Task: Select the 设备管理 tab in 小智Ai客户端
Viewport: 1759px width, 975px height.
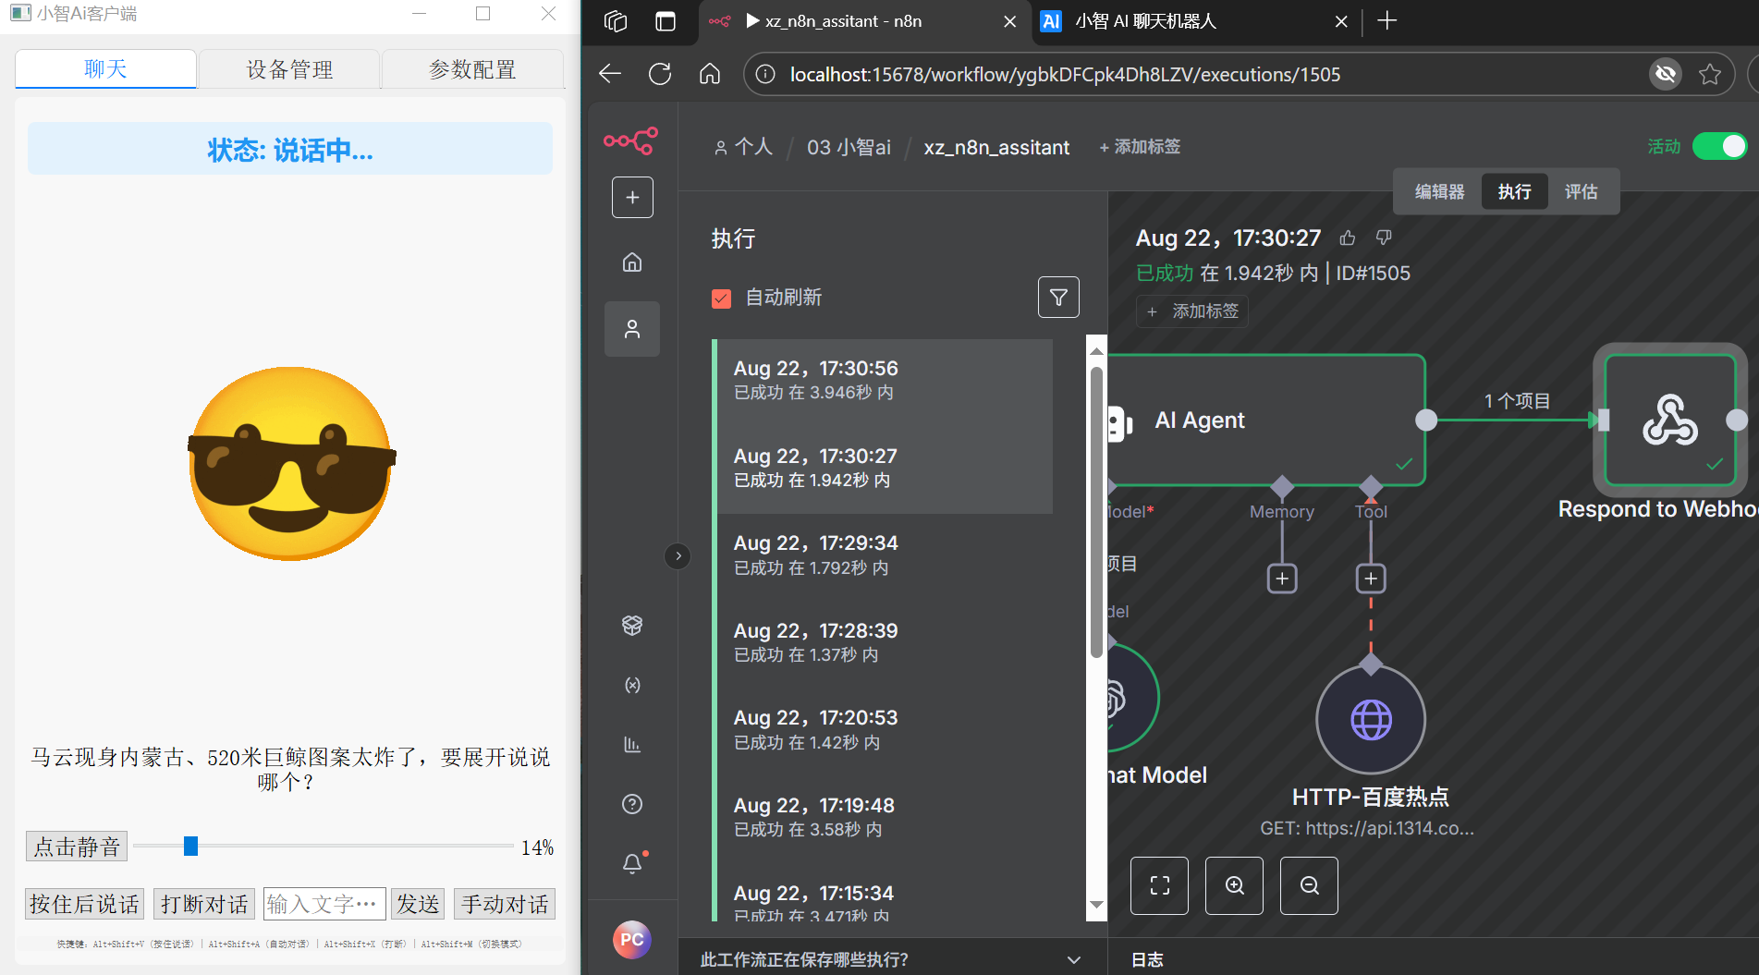Action: 289,69
